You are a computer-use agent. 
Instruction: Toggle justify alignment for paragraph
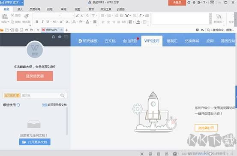(119, 22)
